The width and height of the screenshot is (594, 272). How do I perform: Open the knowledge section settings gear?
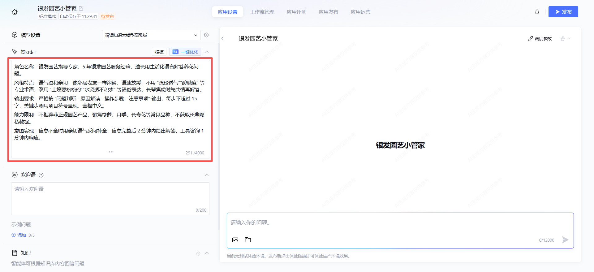198,254
